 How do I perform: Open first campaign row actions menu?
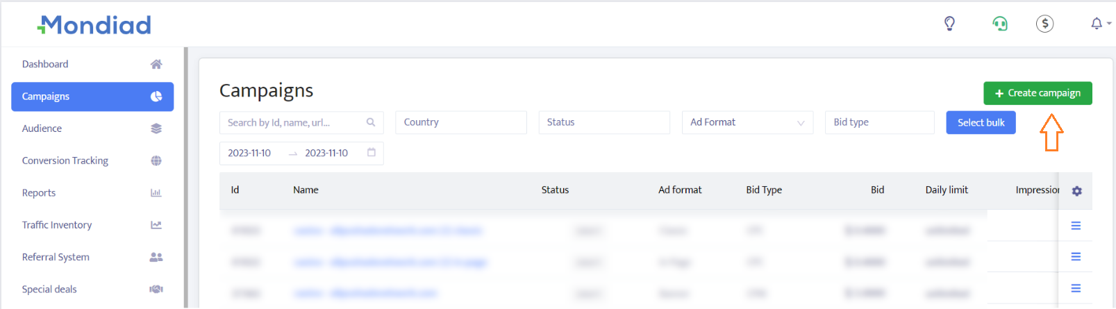(1076, 226)
